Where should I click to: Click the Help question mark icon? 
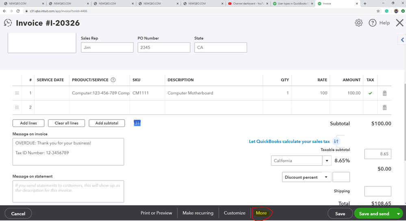[x=372, y=23]
